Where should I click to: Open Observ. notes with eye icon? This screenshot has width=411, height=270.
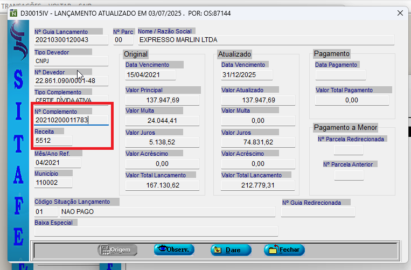(x=174, y=250)
